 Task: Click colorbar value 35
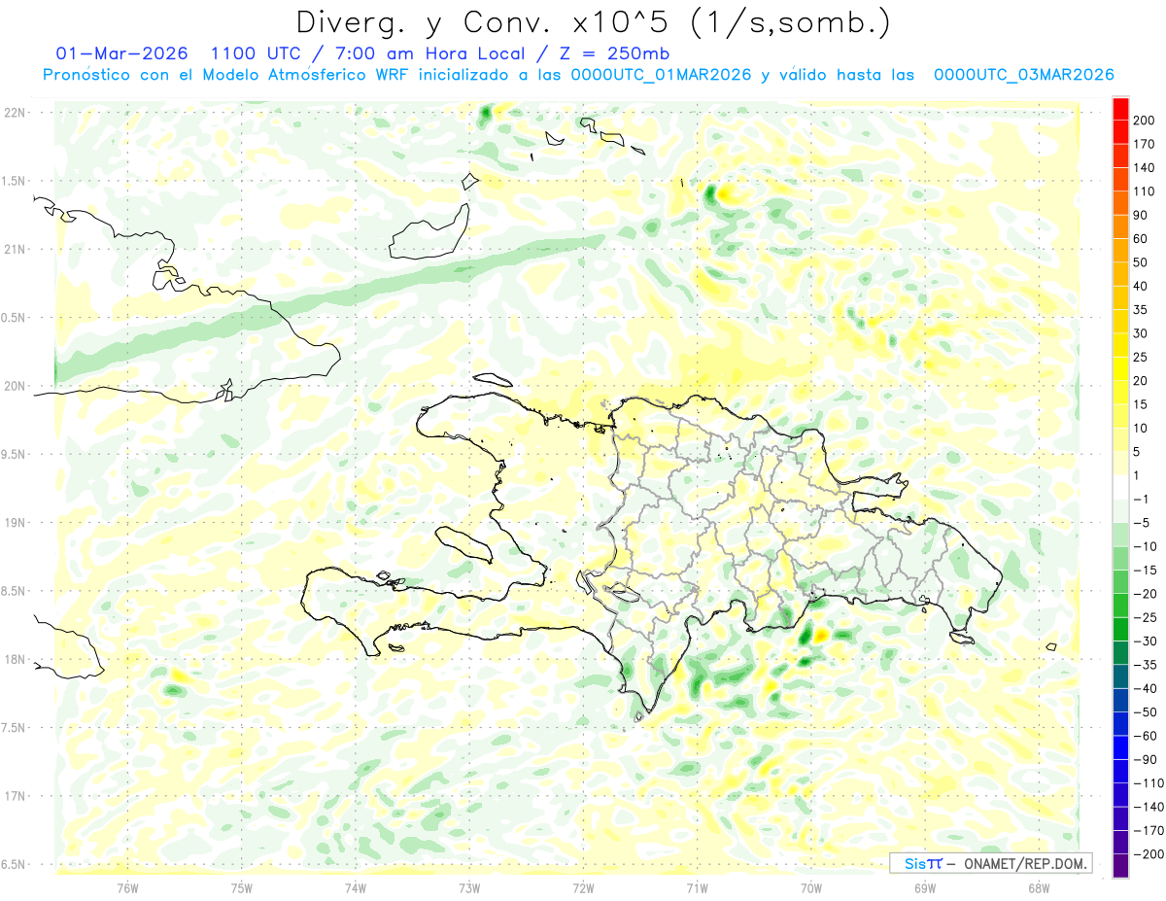pos(1142,310)
